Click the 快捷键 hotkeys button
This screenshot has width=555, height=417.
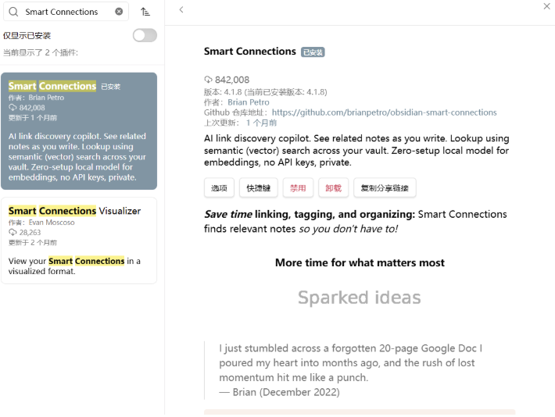point(259,188)
